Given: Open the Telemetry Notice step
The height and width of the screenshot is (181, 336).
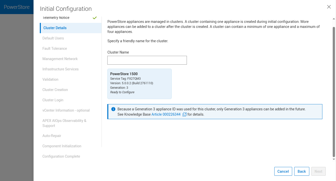Looking at the screenshot, I should point(56,18).
